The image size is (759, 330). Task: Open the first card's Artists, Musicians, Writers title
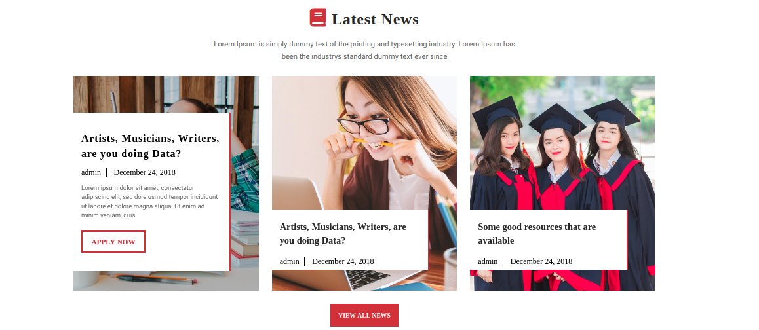click(x=150, y=146)
